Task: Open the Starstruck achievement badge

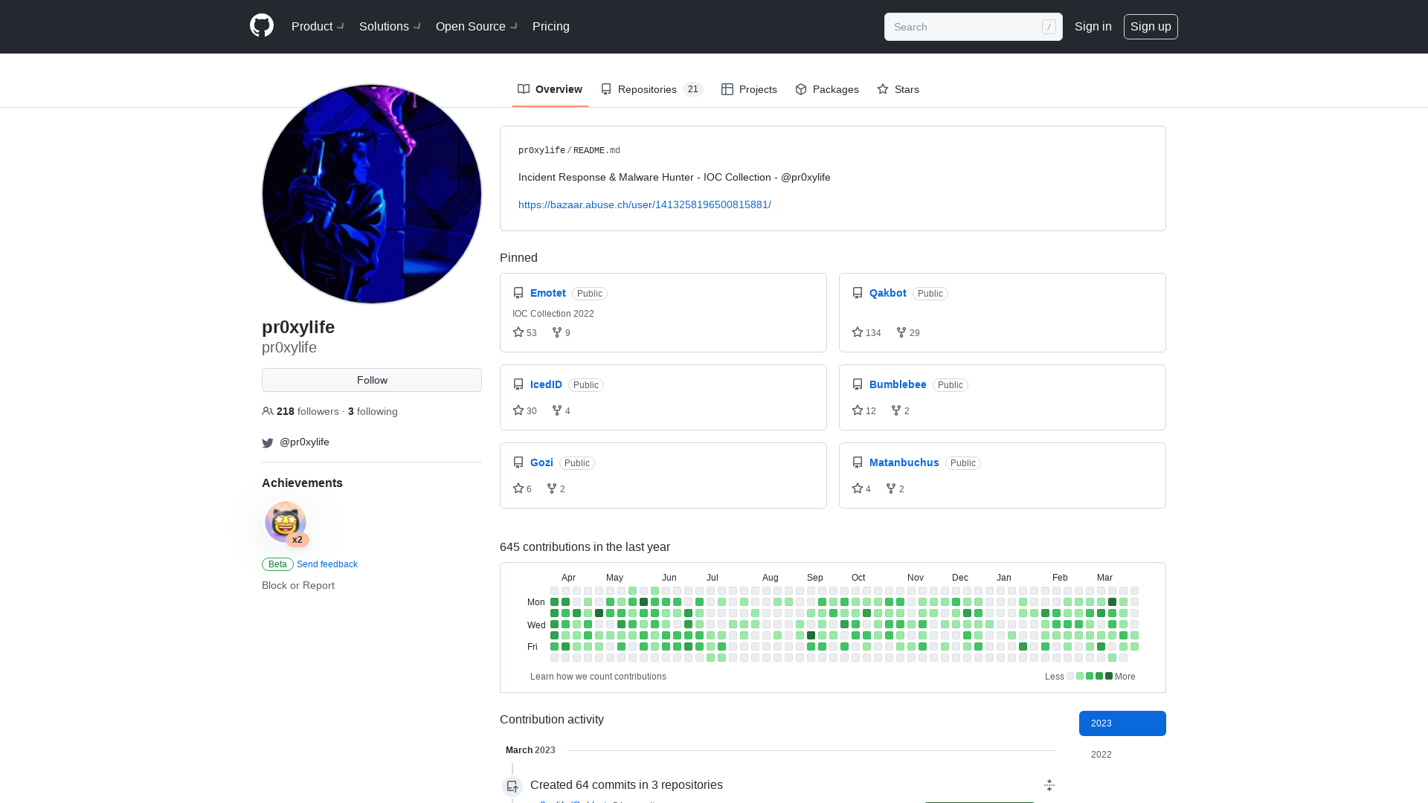Action: (x=286, y=522)
